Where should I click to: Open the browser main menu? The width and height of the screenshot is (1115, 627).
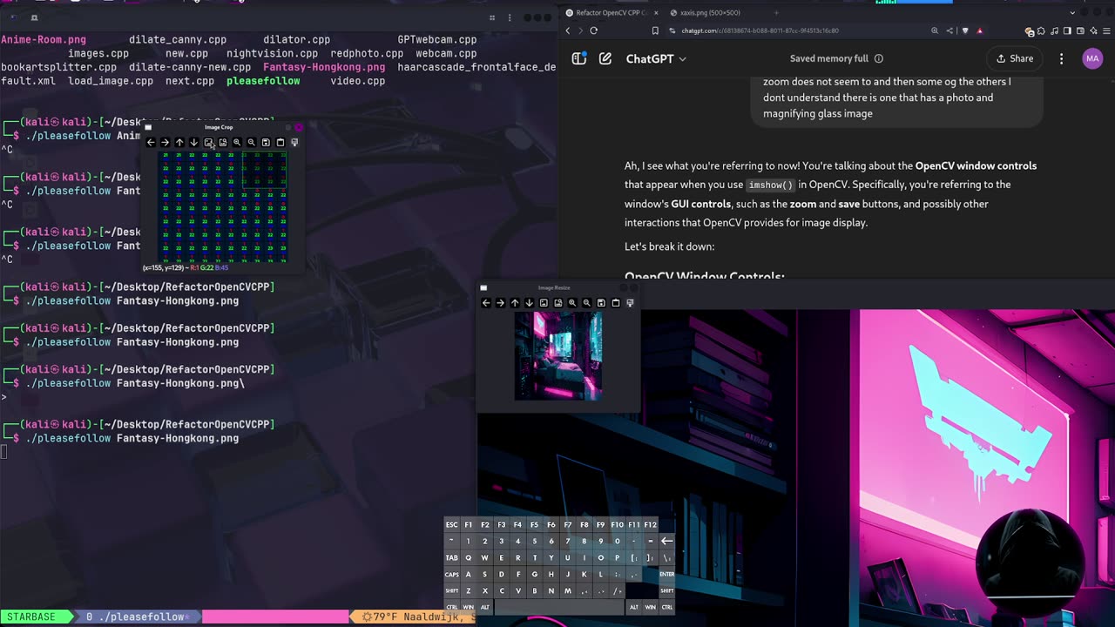1106,30
